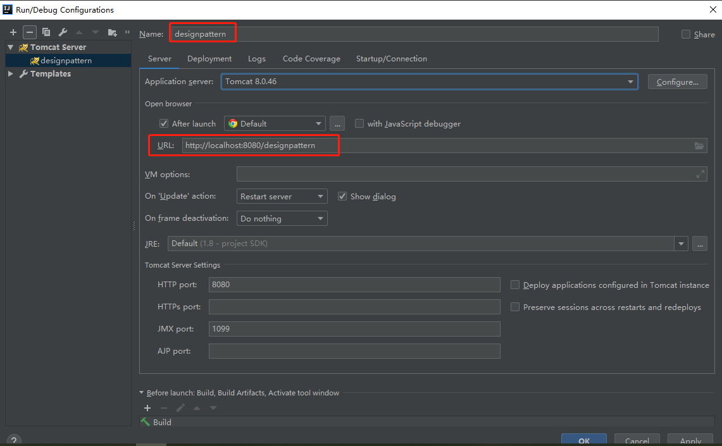This screenshot has width=722, height=446.
Task: Click Configure... button
Action: [677, 82]
